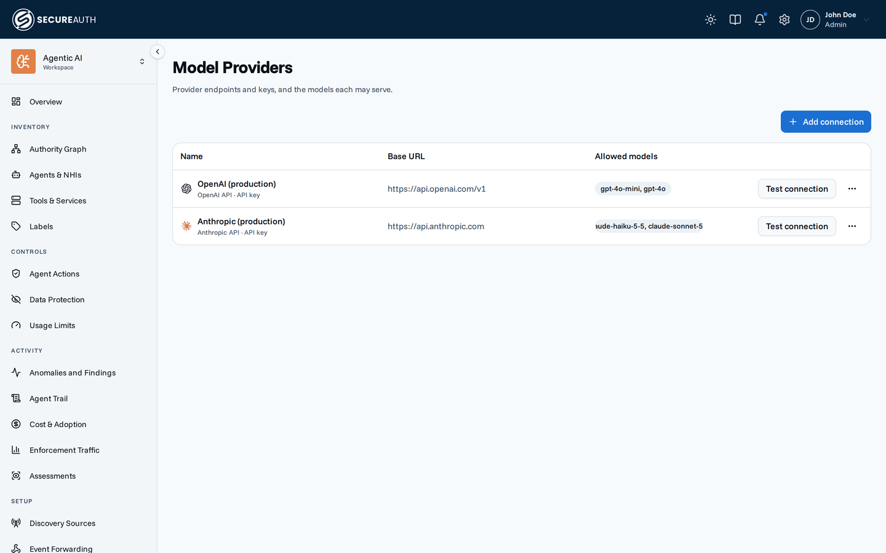This screenshot has width=886, height=553.
Task: Click the https://api.openai.com/v1 base URL
Action: click(437, 189)
